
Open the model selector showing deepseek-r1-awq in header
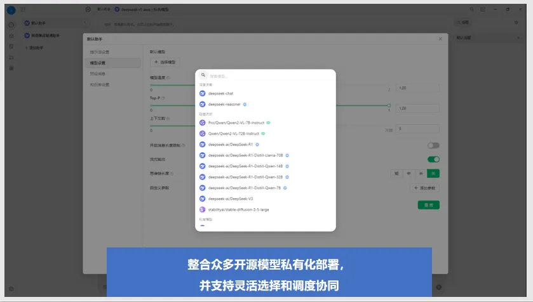[142, 9]
